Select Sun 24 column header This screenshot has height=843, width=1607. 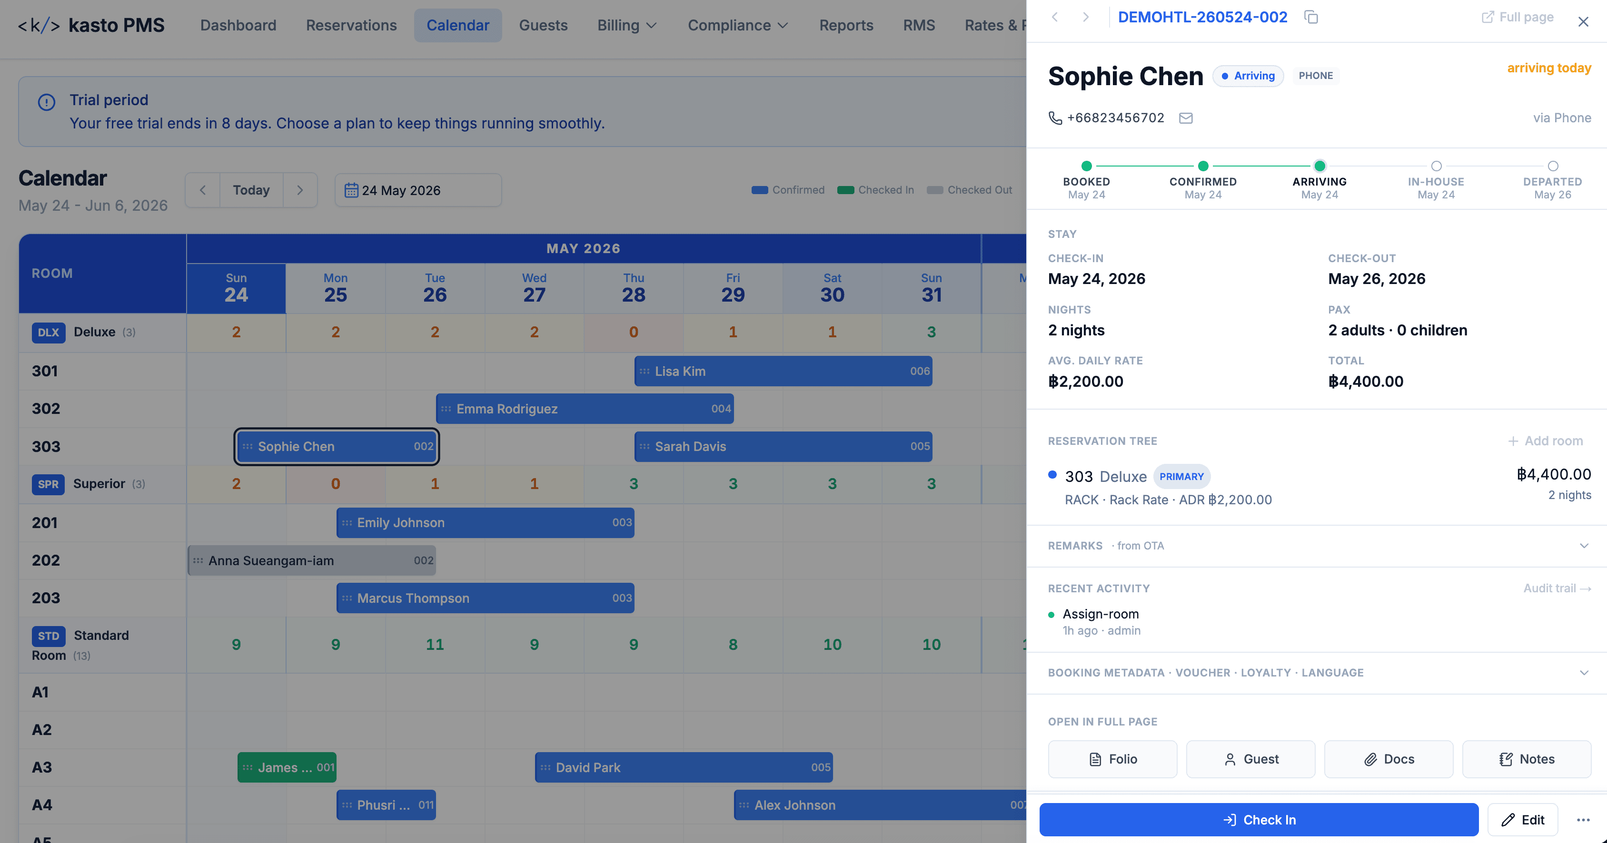pyautogui.click(x=237, y=288)
